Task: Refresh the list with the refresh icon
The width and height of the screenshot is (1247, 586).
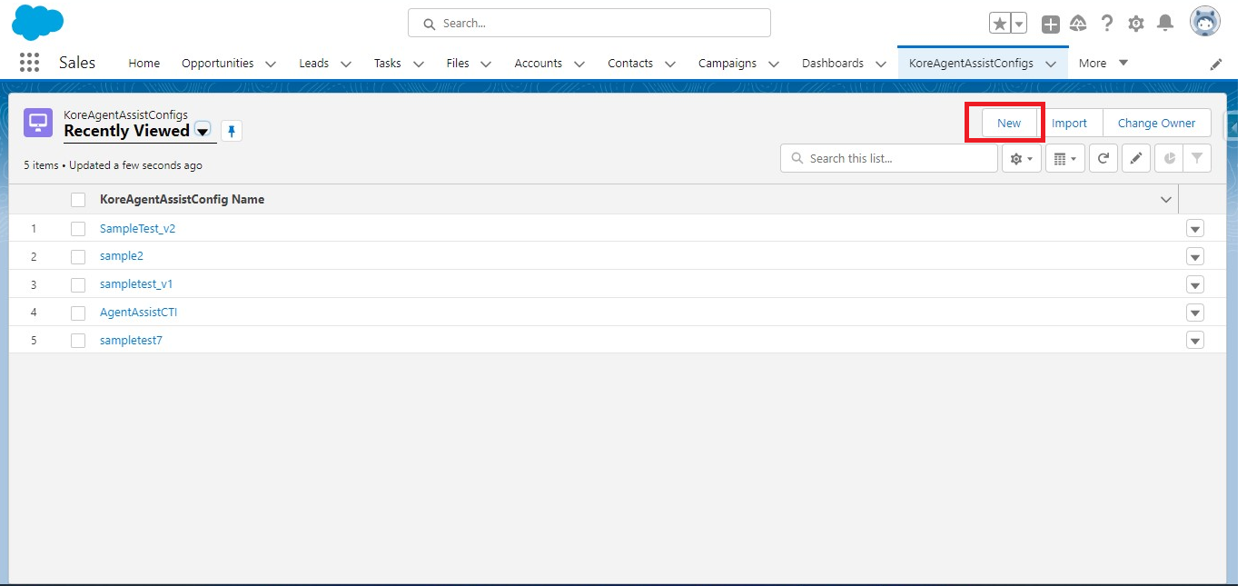Action: coord(1103,158)
